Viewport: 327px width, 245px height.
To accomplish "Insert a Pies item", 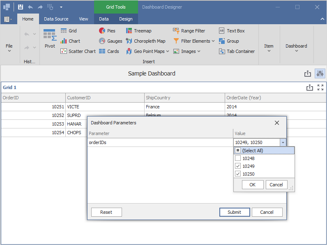I will 107,31.
